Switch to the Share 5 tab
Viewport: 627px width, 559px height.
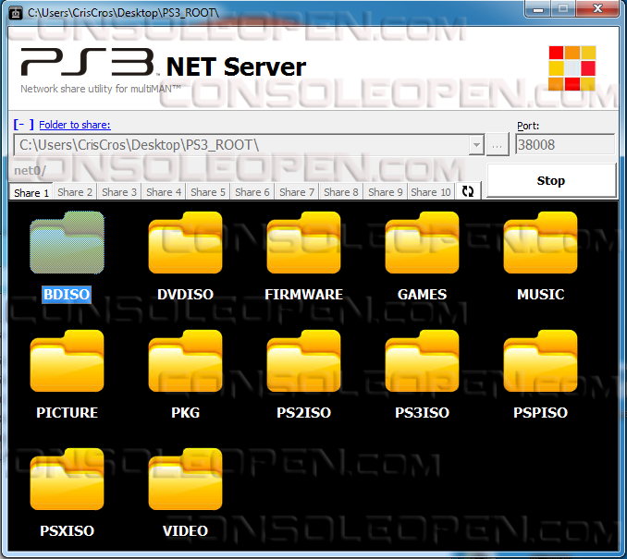[208, 192]
